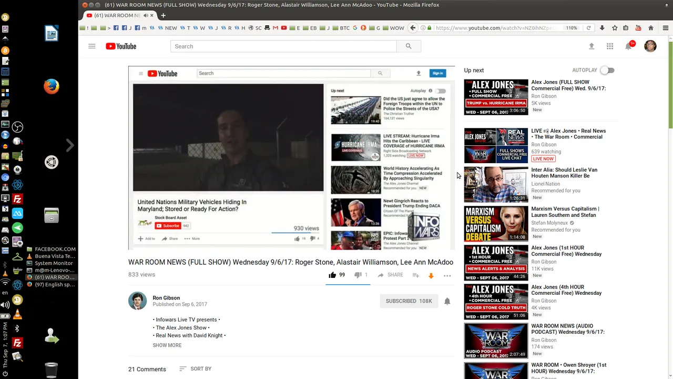Click the user switch logout desktop icon
This screenshot has width=673, height=379.
click(x=51, y=337)
